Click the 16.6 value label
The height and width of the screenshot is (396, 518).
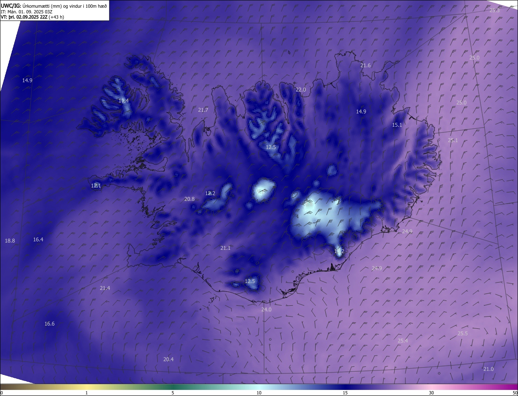(x=49, y=324)
